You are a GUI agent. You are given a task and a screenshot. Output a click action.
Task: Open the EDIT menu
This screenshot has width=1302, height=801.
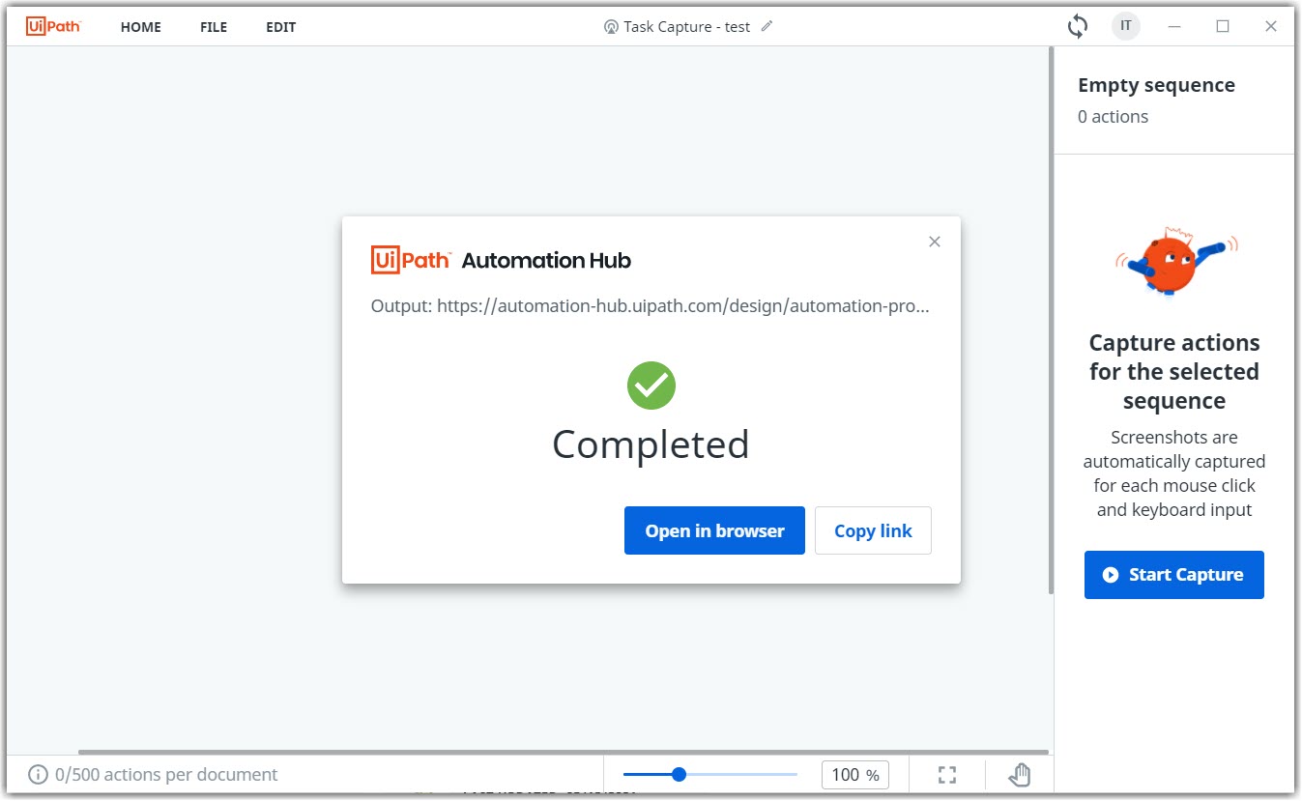[281, 27]
